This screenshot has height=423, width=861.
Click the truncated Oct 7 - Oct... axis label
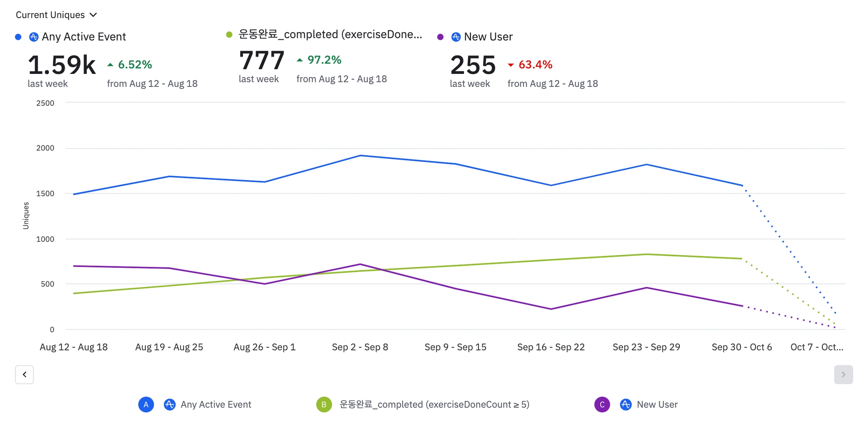817,347
